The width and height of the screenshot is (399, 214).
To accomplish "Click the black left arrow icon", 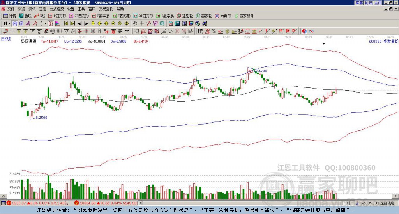I will (x=79, y=24).
